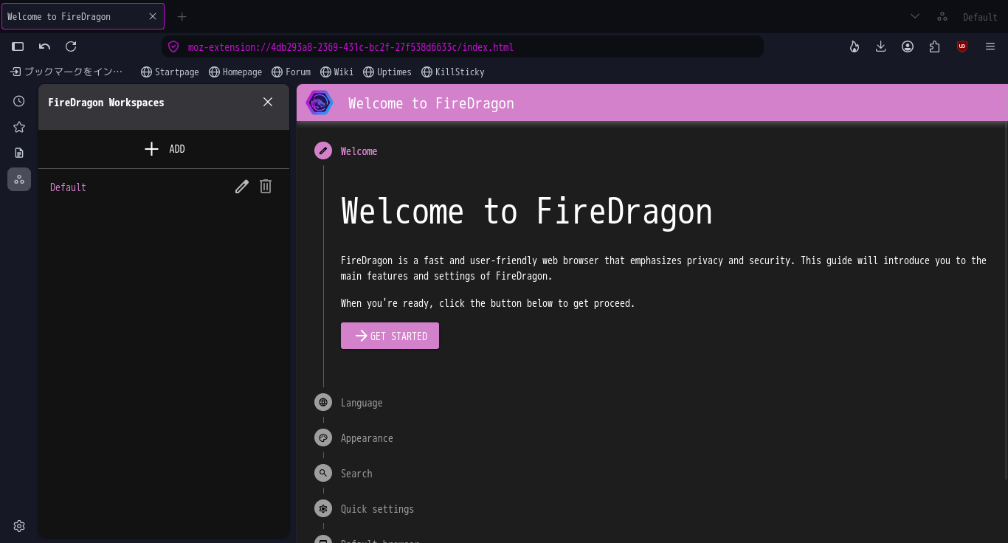This screenshot has width=1008, height=543.
Task: Open the uBlock Origin extension popup
Action: click(962, 46)
